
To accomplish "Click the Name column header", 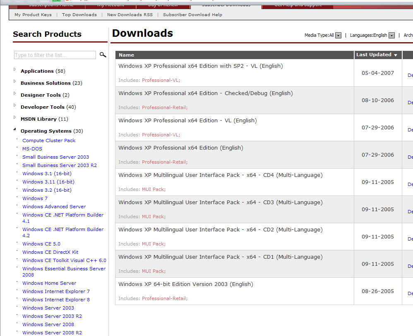I will 126,55.
